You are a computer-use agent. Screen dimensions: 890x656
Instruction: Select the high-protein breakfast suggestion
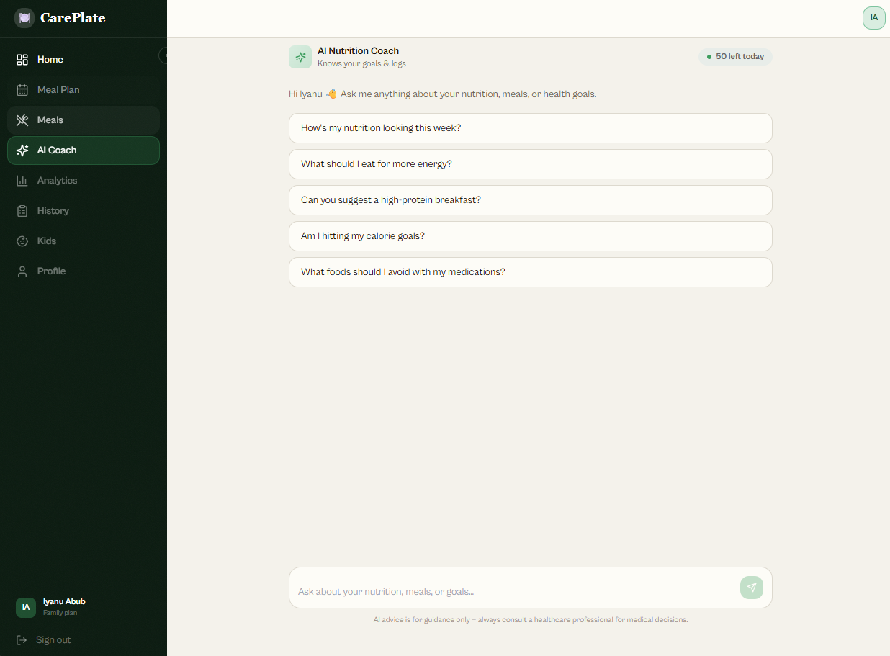click(530, 200)
